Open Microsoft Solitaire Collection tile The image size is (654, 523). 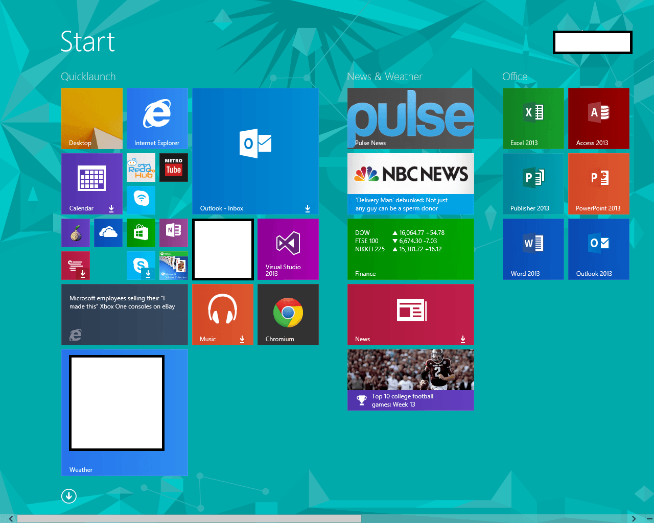[174, 266]
